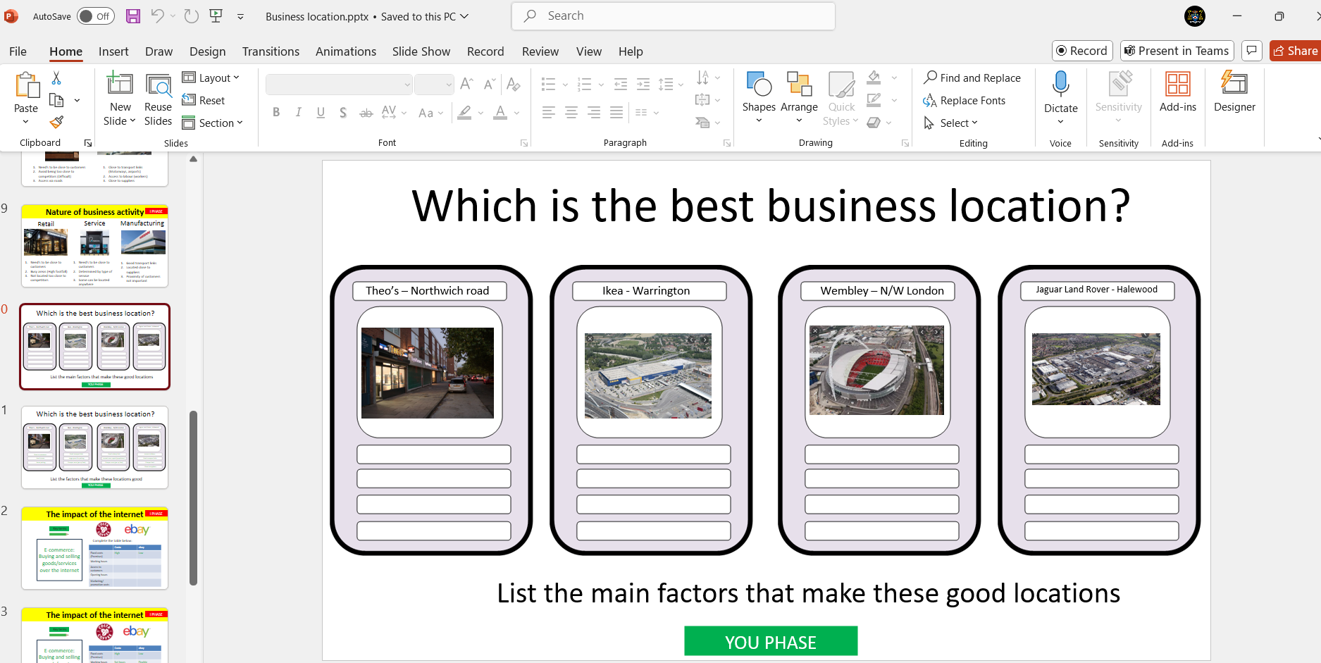Switch to the Animations tab
Screen dimensions: 1321x663
[x=346, y=51]
